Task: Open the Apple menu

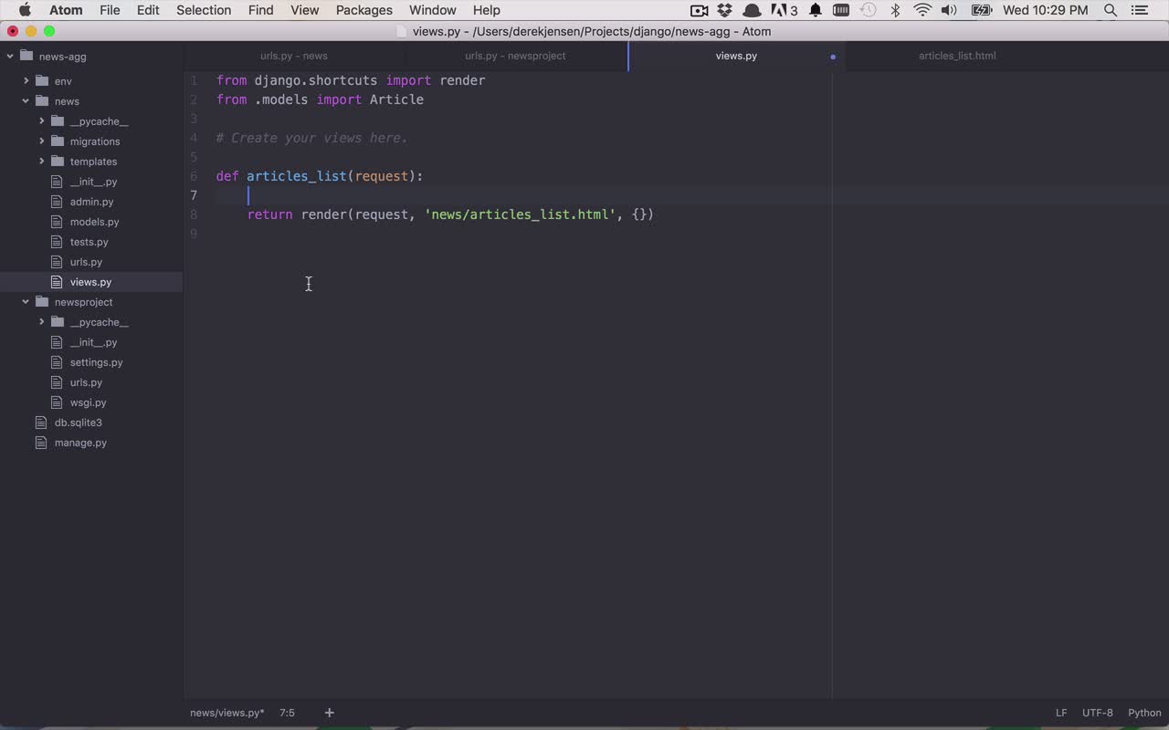Action: click(x=25, y=10)
